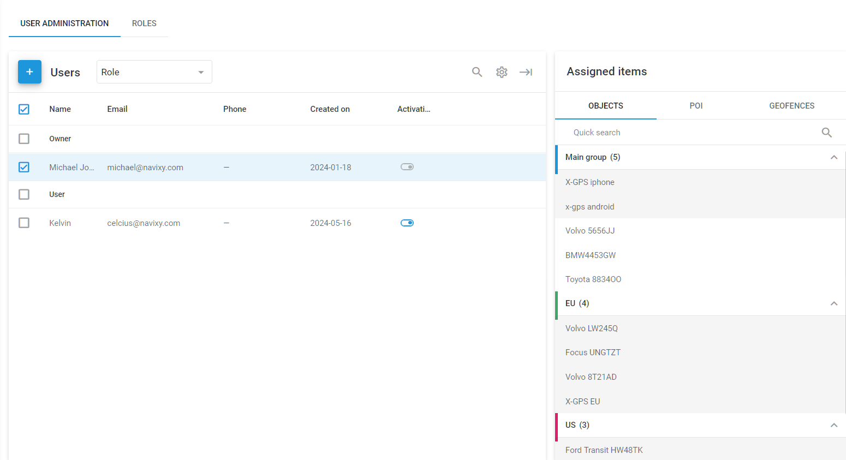
Task: Sort by the Phone column header
Action: (235, 109)
